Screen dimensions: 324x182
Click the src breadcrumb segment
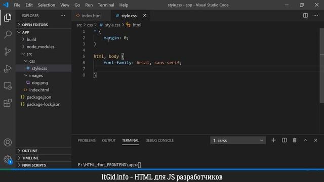(x=79, y=25)
